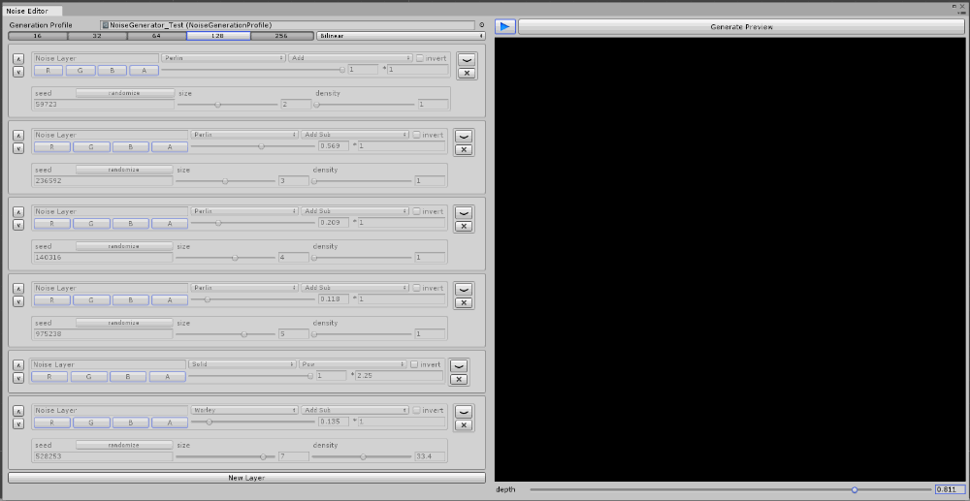Switch to the Noise Editor window tab
Screen dimensions: 970x501
31,11
